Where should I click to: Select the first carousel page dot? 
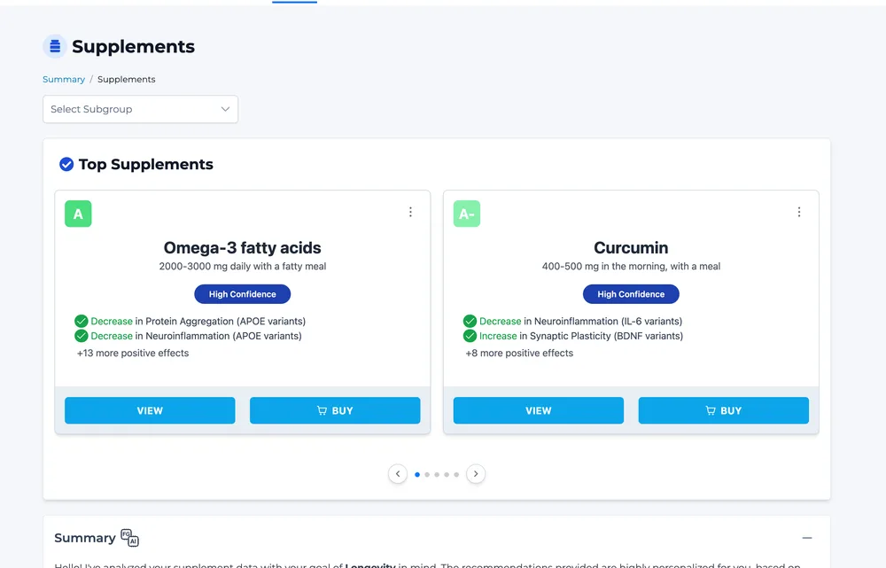pos(417,475)
